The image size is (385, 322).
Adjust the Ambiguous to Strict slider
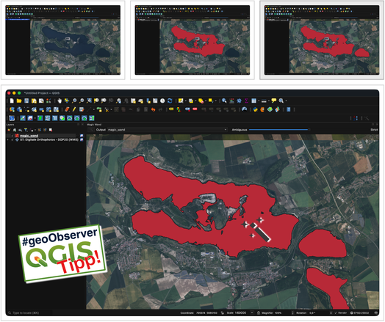click(278, 130)
